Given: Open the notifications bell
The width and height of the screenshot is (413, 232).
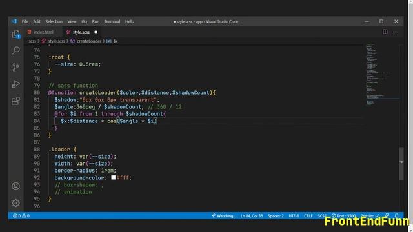Looking at the screenshot, I should [397, 216].
